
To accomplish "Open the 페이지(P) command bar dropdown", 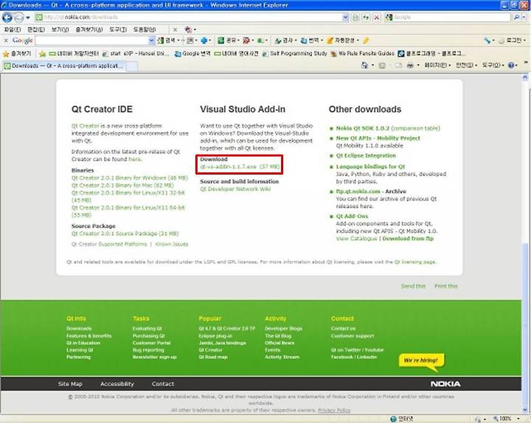I will [437, 66].
